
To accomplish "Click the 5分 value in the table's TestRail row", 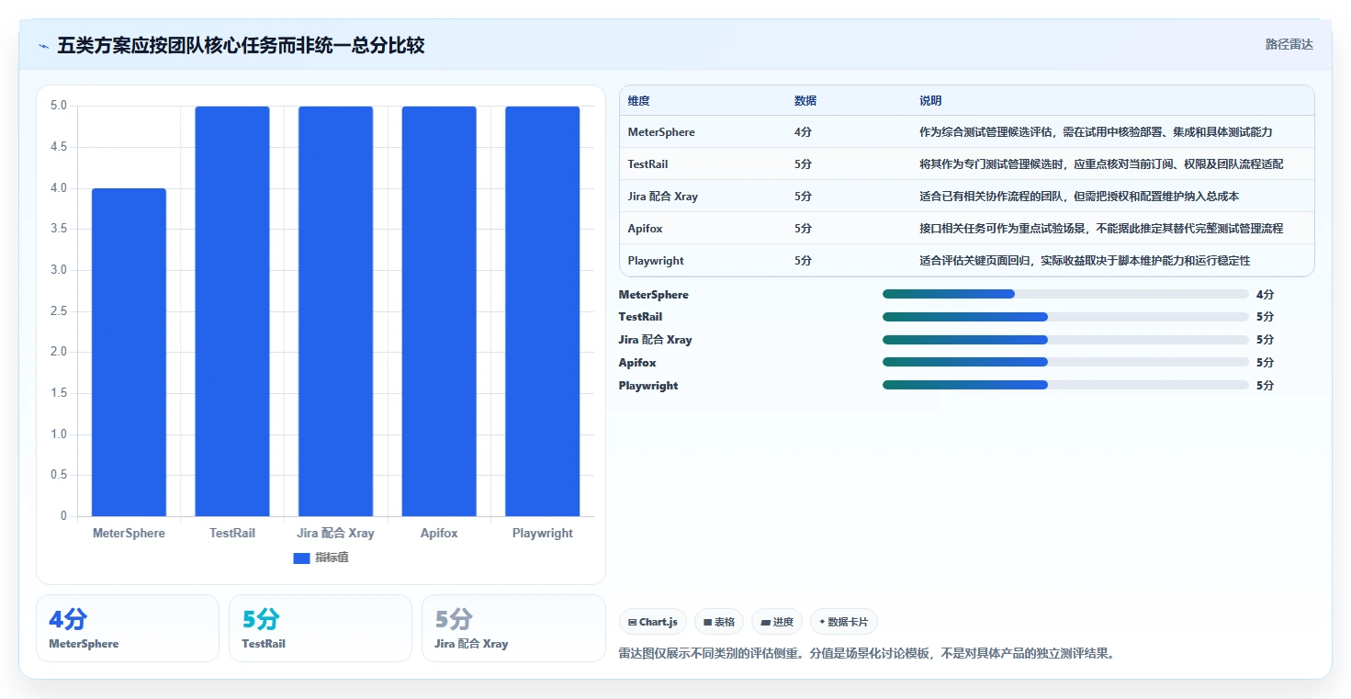I will [803, 164].
